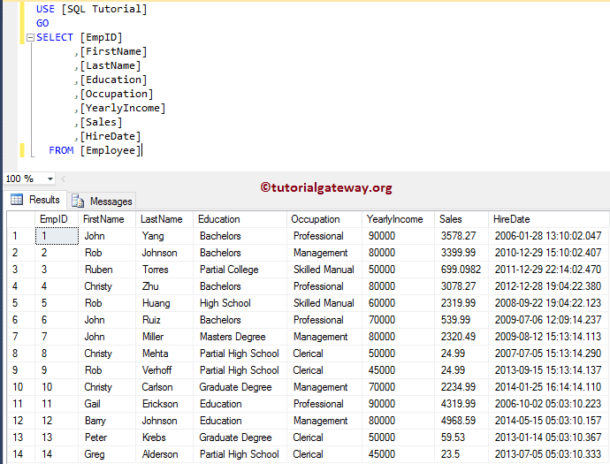
Task: Click the EmpID column header
Action: pyautogui.click(x=57, y=219)
